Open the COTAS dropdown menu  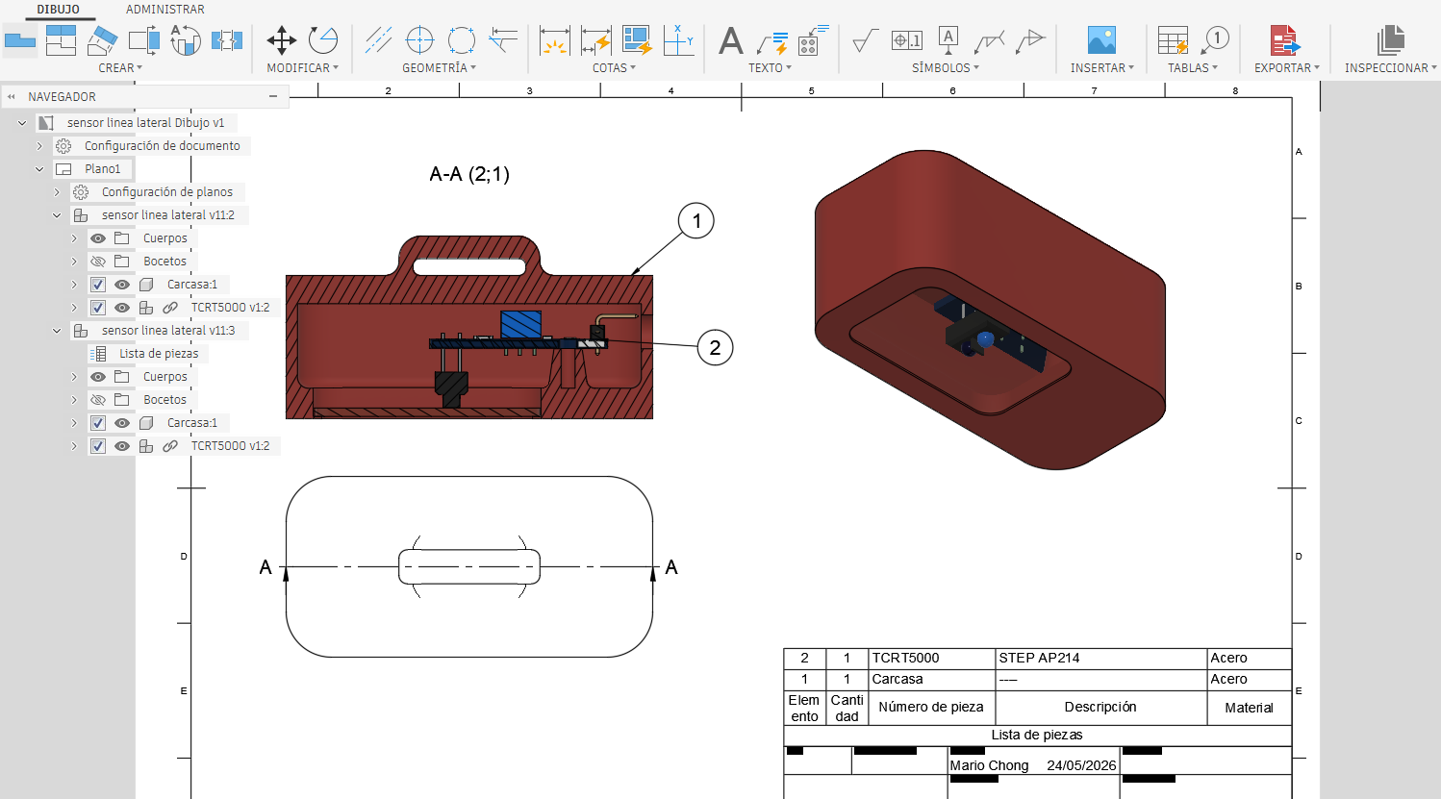pos(614,68)
